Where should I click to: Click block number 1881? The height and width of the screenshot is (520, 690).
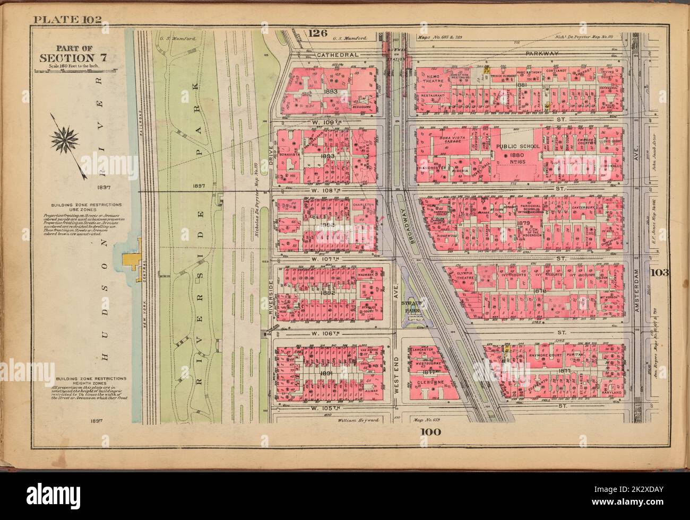pyautogui.click(x=521, y=85)
